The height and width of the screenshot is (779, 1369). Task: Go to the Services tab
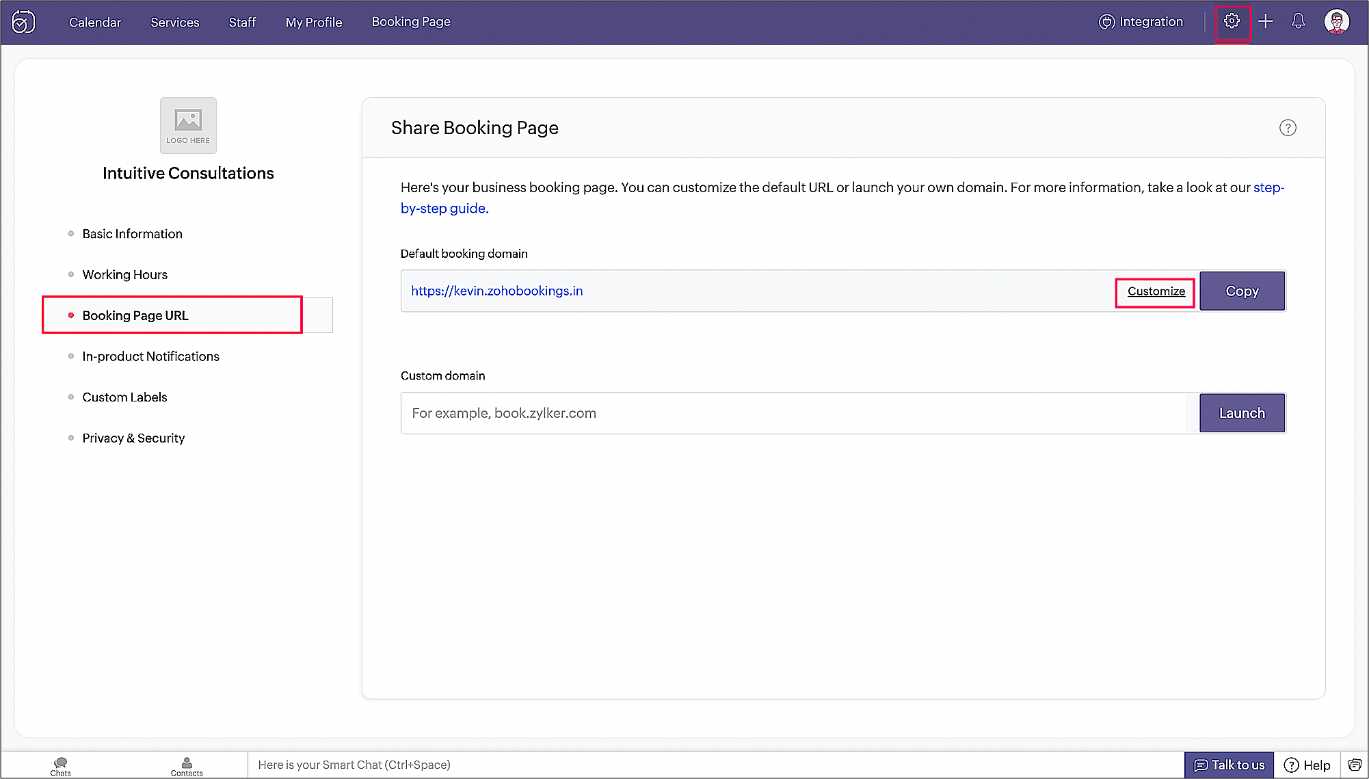click(x=175, y=22)
